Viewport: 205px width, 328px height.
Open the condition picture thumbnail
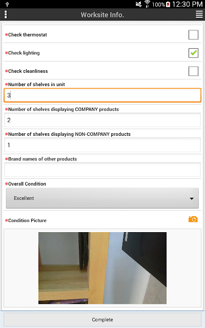[x=102, y=268]
